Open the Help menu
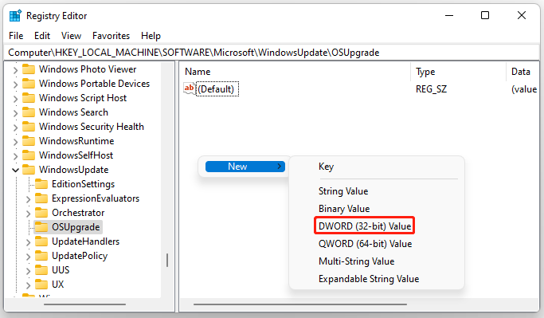The width and height of the screenshot is (544, 318). (151, 36)
